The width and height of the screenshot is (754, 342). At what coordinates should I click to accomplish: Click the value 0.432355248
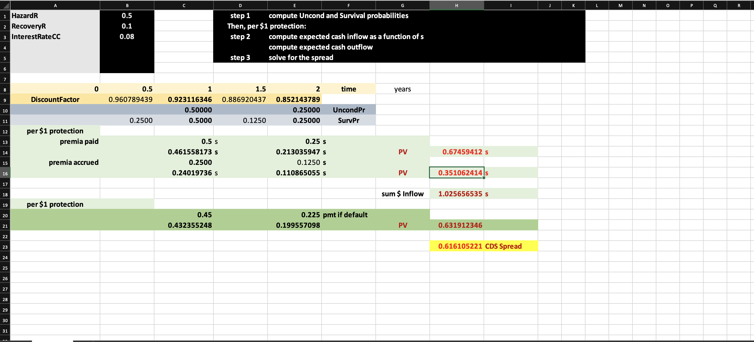184,225
